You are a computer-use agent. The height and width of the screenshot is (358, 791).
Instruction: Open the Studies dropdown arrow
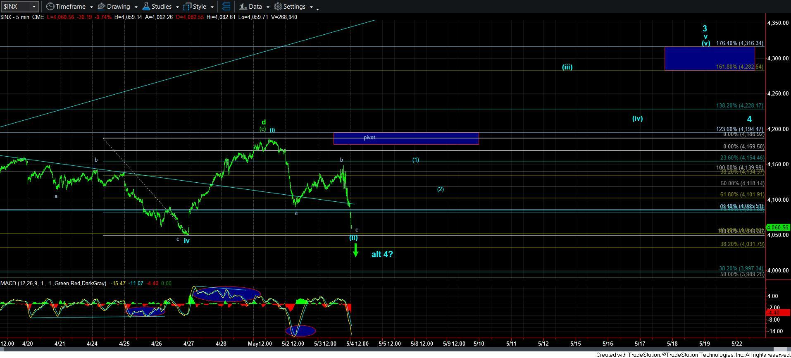pos(177,7)
